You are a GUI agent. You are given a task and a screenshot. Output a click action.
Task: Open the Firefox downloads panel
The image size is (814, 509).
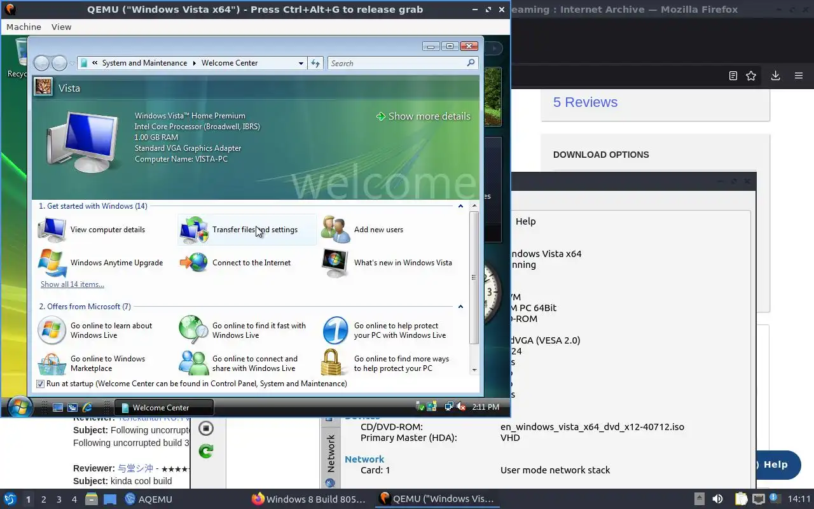point(775,76)
